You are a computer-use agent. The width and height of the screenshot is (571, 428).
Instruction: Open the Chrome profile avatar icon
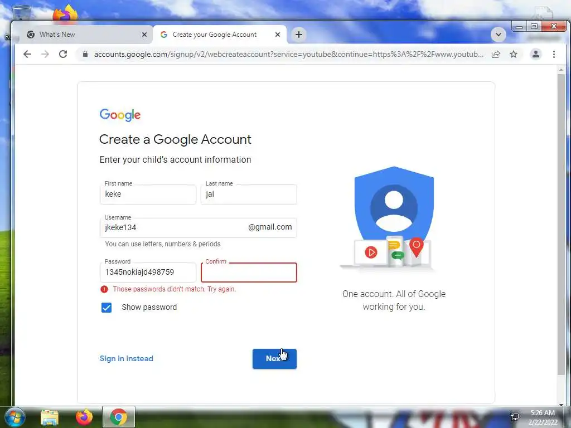tap(536, 54)
